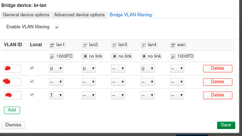Toggle Local checkbox in second VLAN row

pyautogui.click(x=32, y=81)
